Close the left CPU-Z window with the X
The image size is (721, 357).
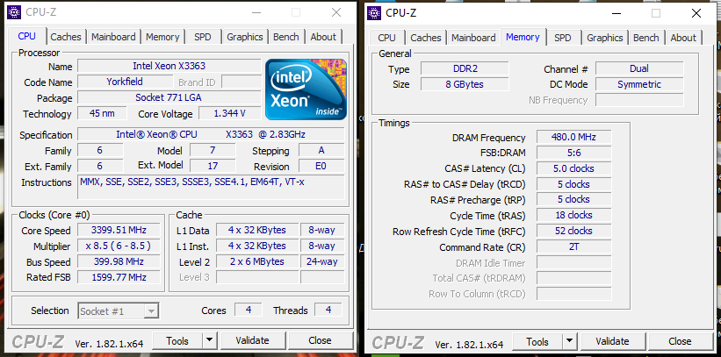coord(336,12)
